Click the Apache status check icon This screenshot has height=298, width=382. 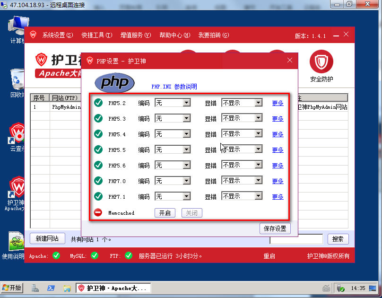tap(56, 255)
